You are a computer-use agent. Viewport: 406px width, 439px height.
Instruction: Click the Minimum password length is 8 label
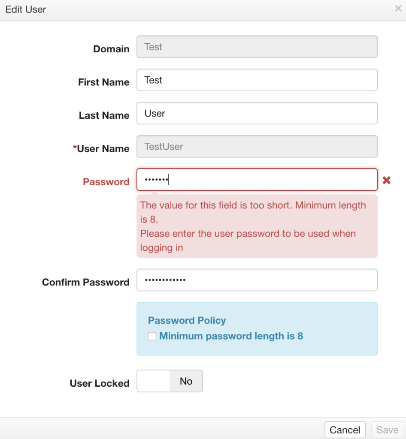231,336
